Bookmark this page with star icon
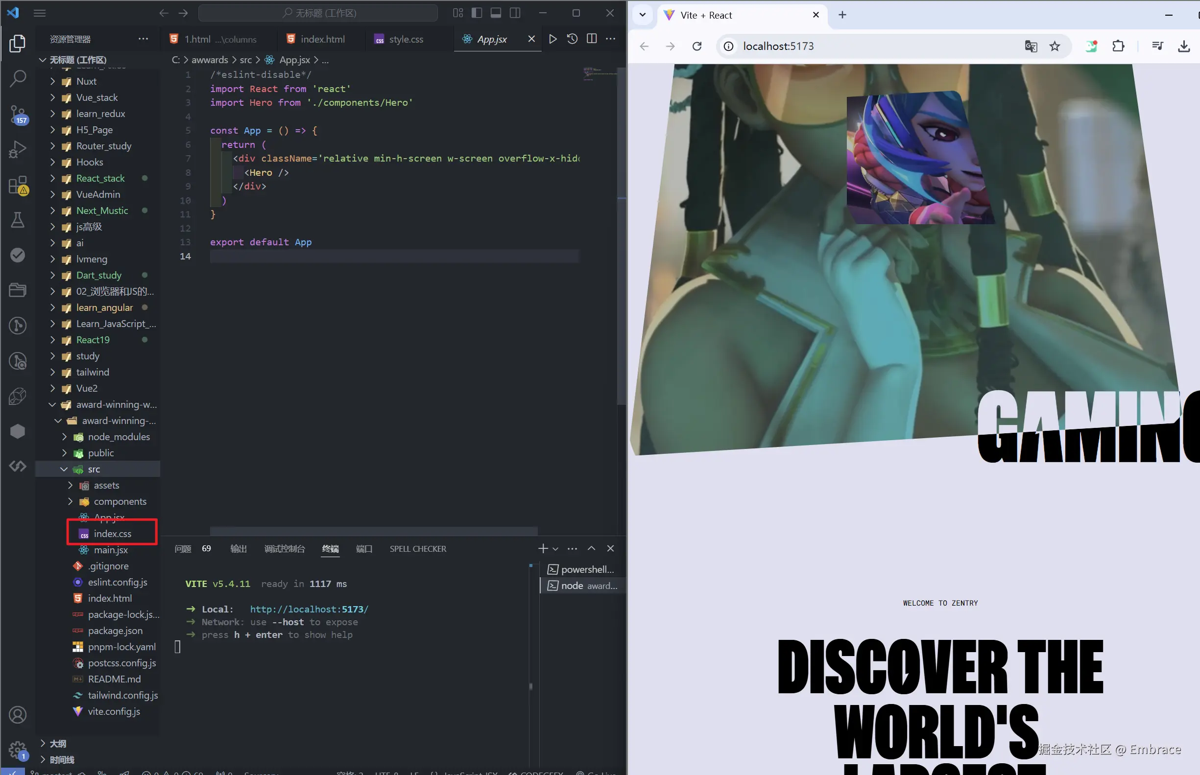The image size is (1200, 775). (x=1055, y=47)
